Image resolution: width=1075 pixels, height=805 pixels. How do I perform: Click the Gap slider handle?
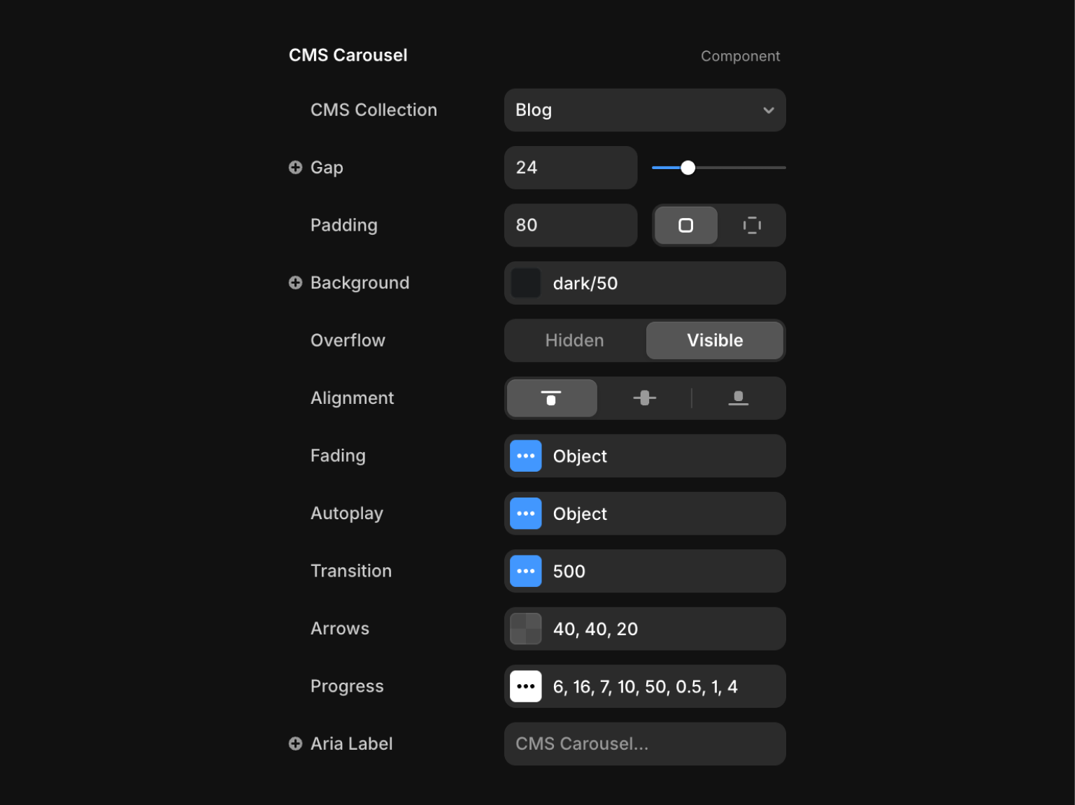tap(688, 168)
